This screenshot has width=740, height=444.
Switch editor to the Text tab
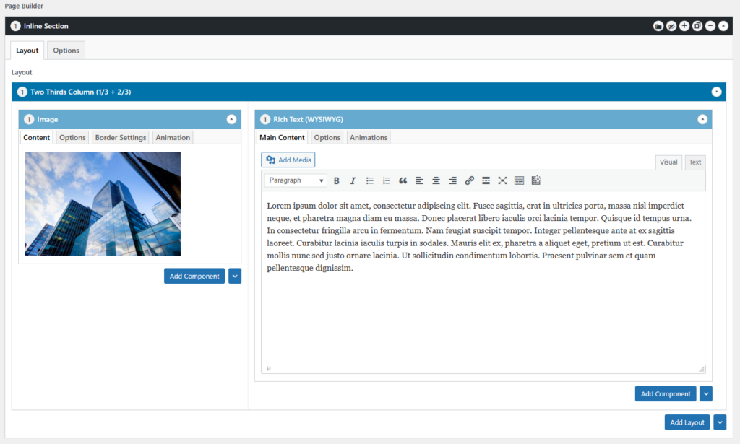(694, 162)
